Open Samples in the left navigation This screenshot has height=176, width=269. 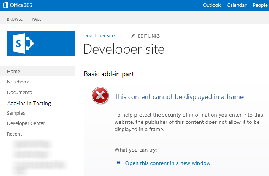point(16,113)
